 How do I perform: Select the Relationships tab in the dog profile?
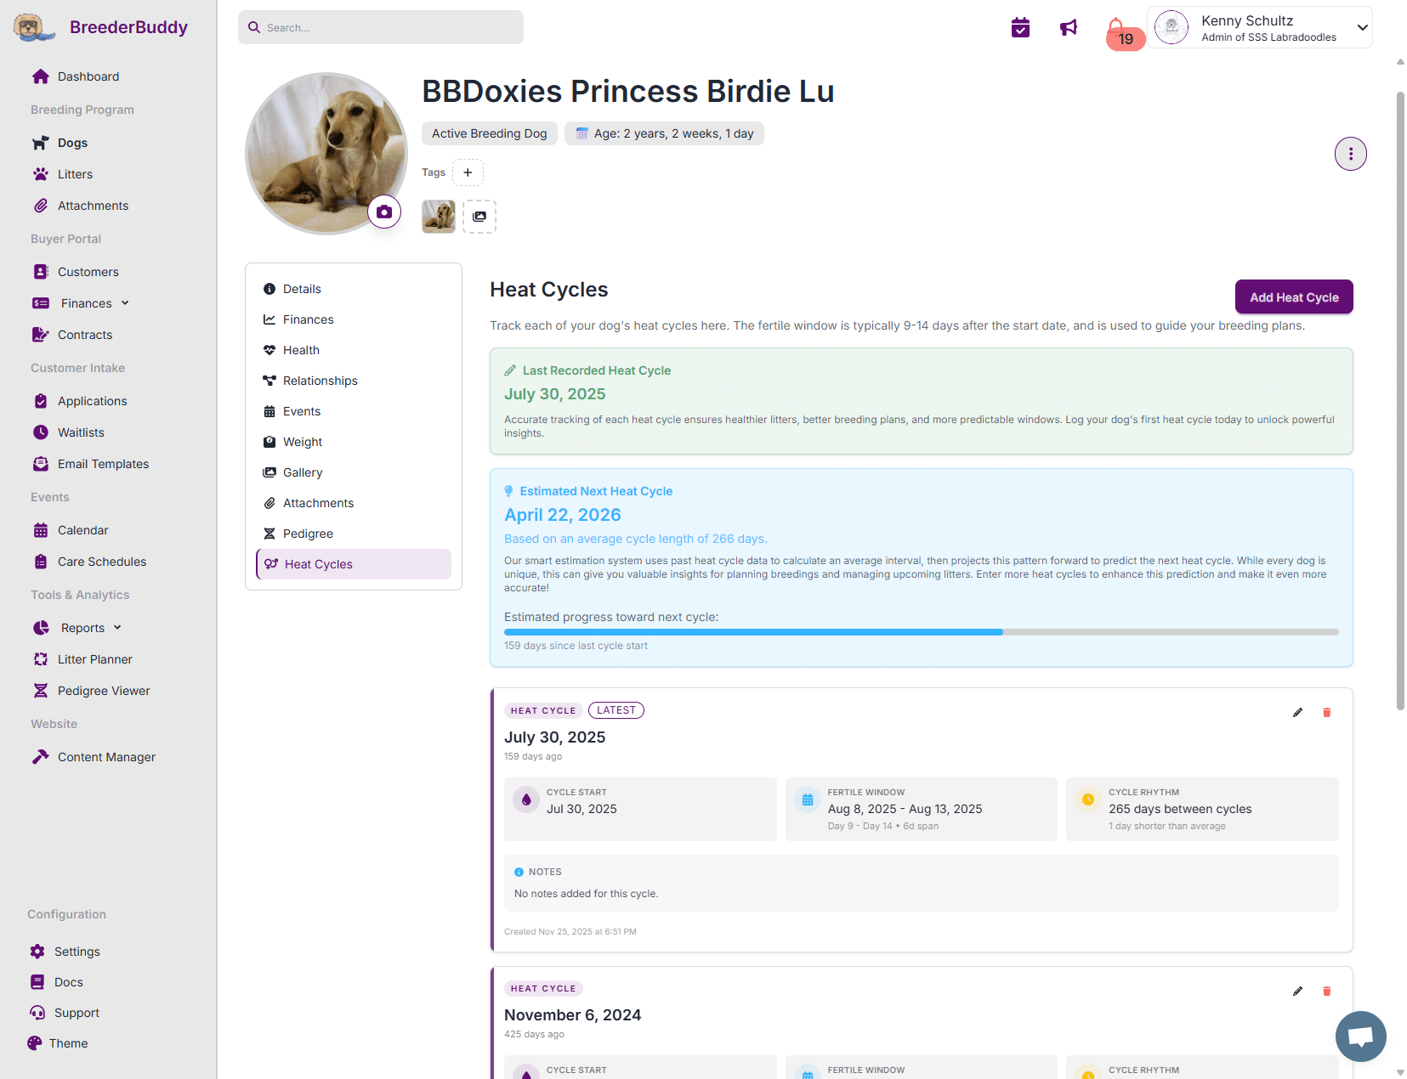coord(320,380)
